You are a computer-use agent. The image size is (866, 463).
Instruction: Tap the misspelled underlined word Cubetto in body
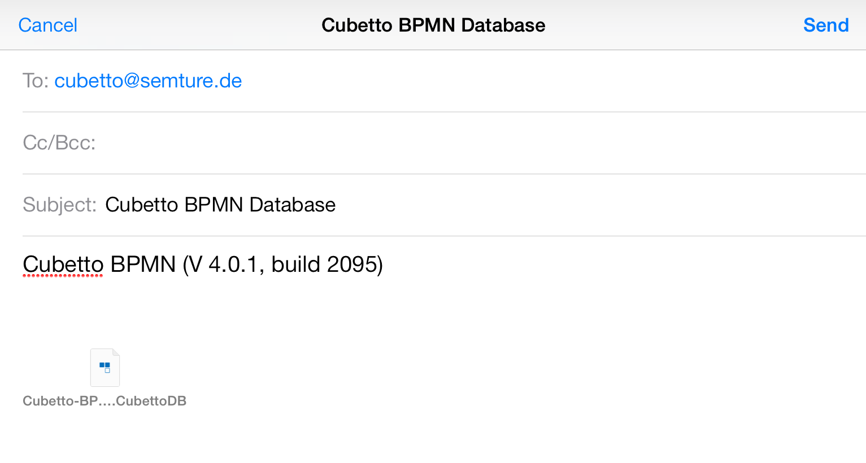(x=63, y=264)
